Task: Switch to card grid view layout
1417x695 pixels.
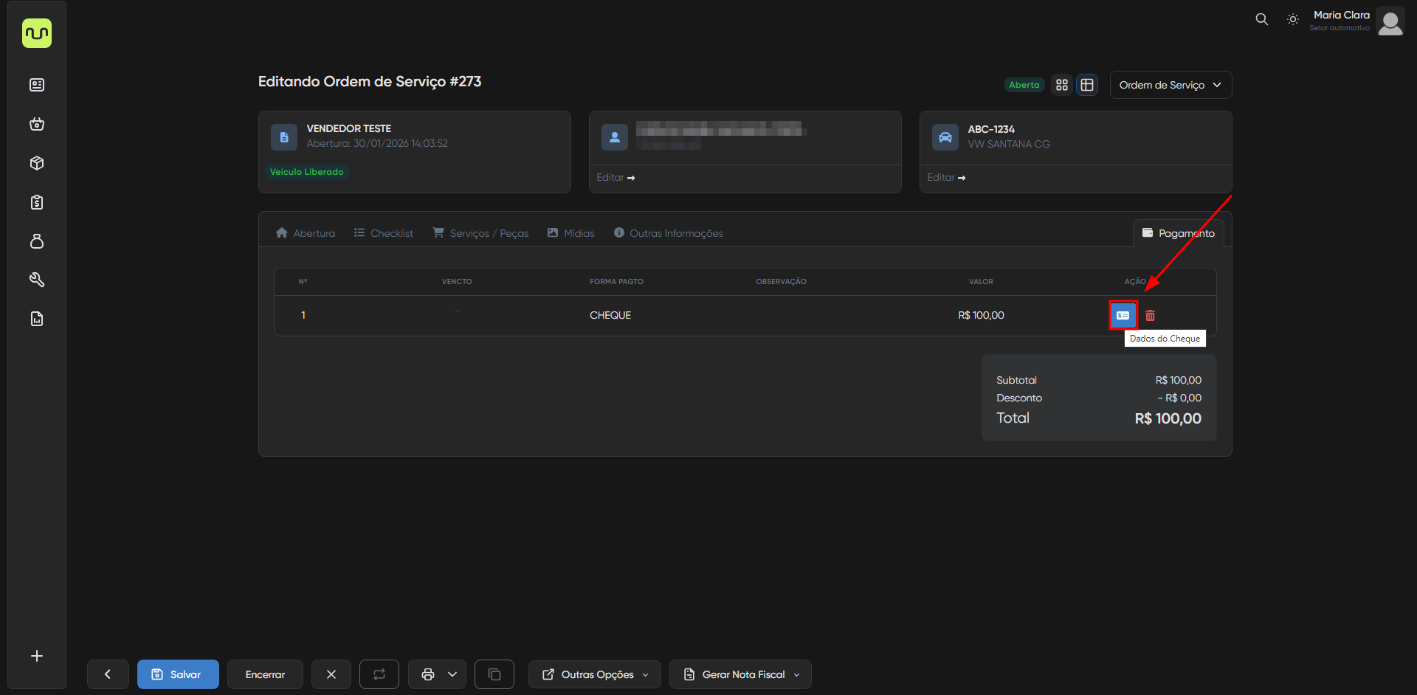Action: pyautogui.click(x=1062, y=85)
